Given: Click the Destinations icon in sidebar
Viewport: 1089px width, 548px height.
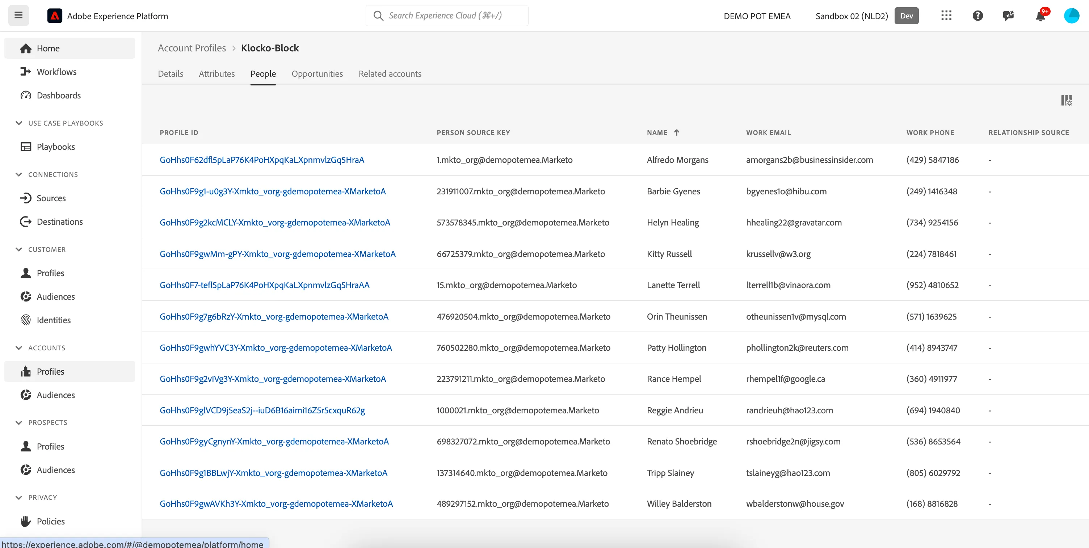Looking at the screenshot, I should coord(26,222).
